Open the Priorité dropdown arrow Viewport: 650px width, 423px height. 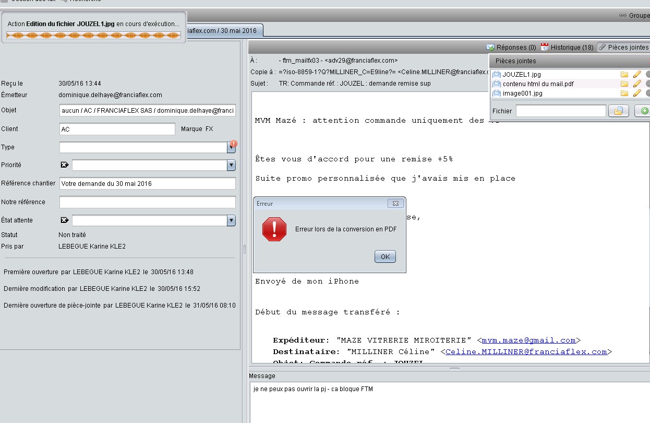[x=231, y=165]
